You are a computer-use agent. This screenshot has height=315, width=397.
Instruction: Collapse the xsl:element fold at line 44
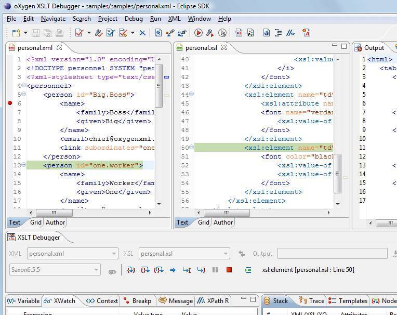pyautogui.click(x=192, y=94)
